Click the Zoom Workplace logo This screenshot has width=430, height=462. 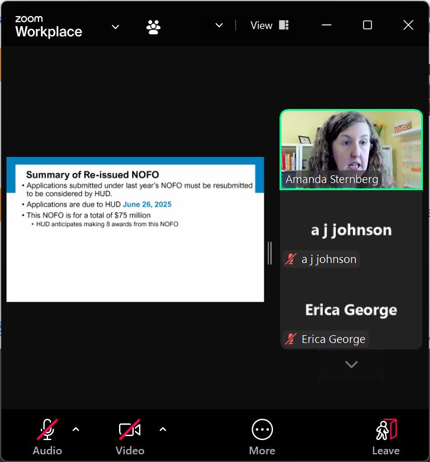pos(49,27)
